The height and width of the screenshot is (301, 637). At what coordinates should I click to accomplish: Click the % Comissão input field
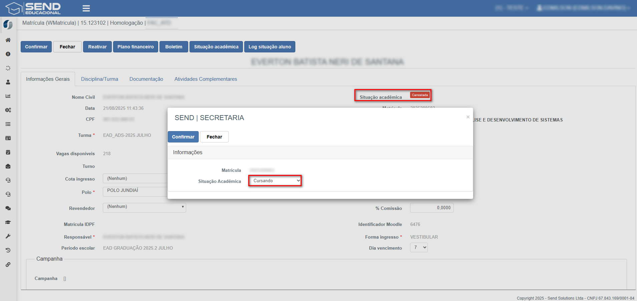click(x=431, y=208)
